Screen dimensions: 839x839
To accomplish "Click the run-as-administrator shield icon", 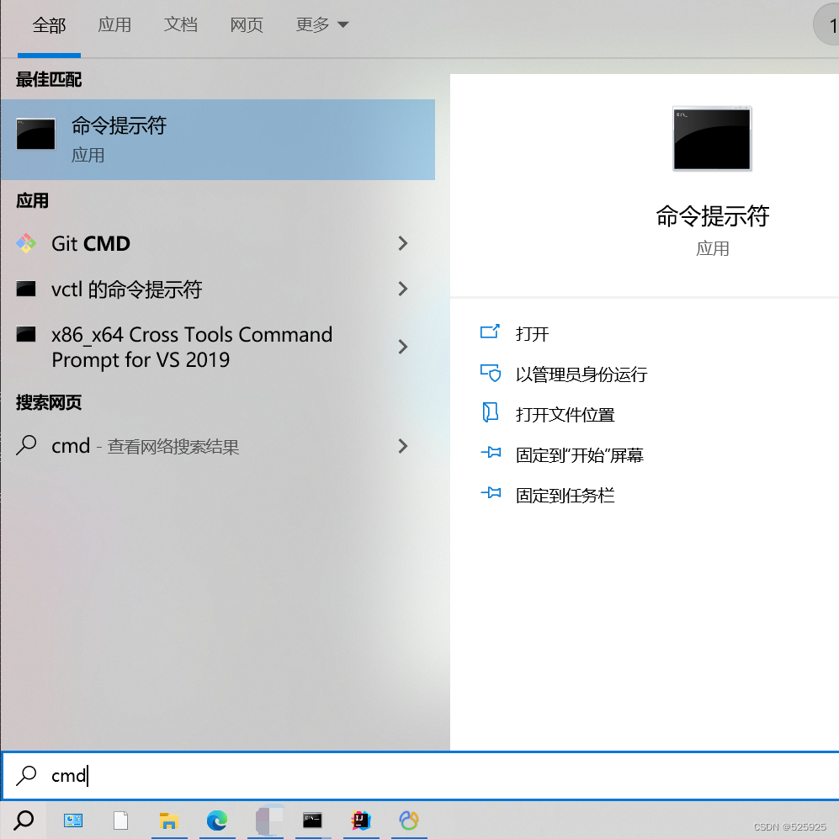I will tap(490, 373).
